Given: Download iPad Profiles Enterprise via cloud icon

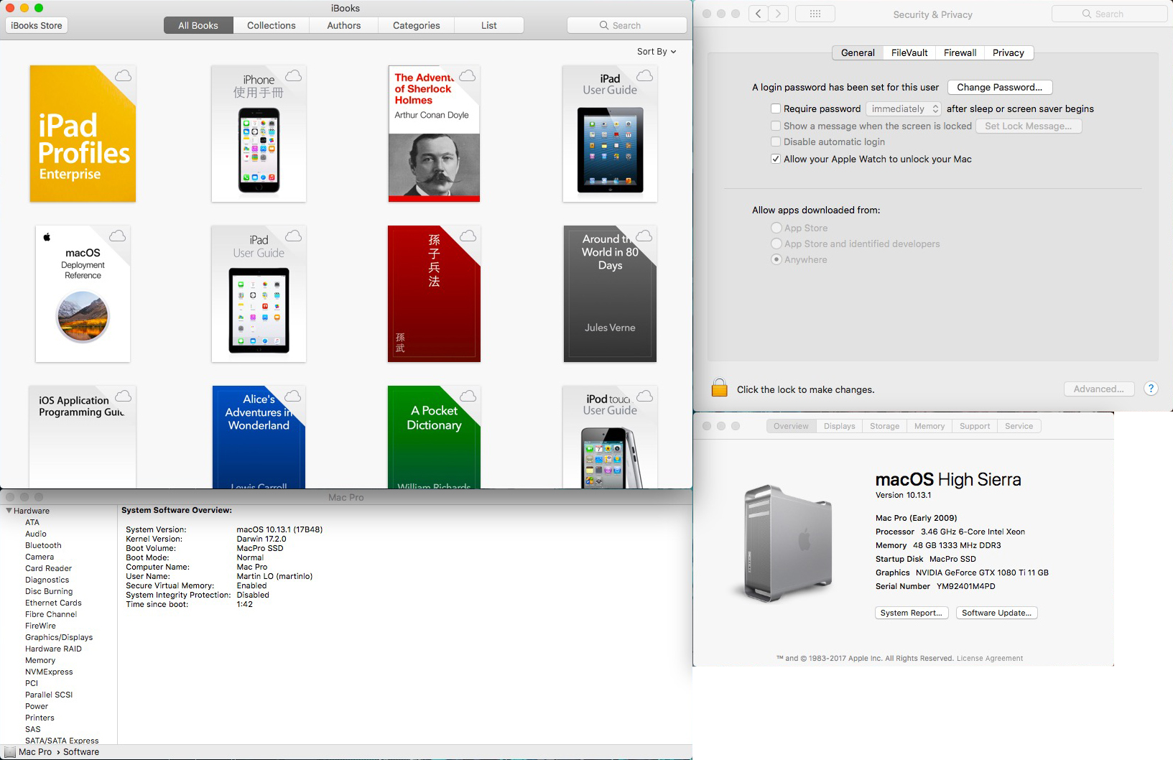Looking at the screenshot, I should pyautogui.click(x=124, y=75).
